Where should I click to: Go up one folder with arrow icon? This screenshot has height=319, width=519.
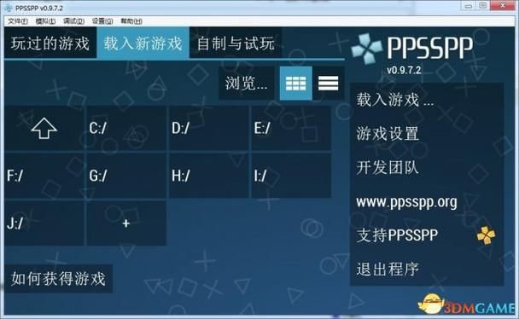[x=44, y=128]
